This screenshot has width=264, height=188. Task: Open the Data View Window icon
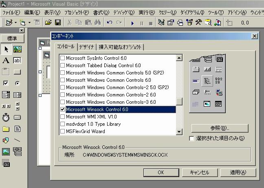pyautogui.click(x=208, y=22)
